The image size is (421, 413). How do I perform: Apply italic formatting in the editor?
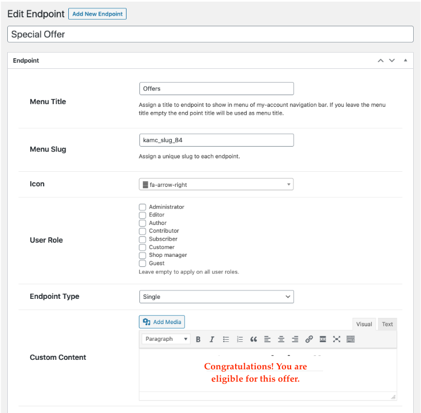coord(212,339)
